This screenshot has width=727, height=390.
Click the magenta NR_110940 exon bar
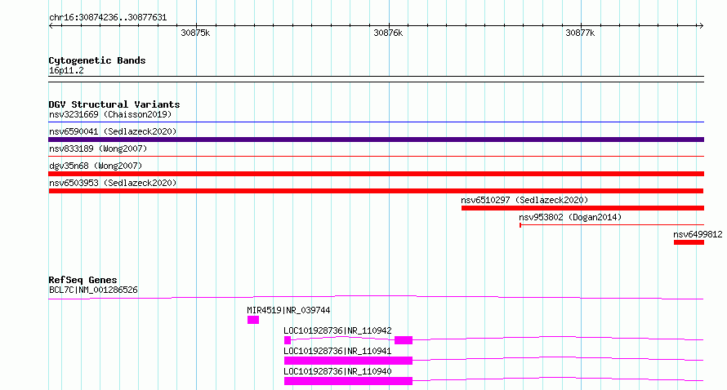pos(348,381)
